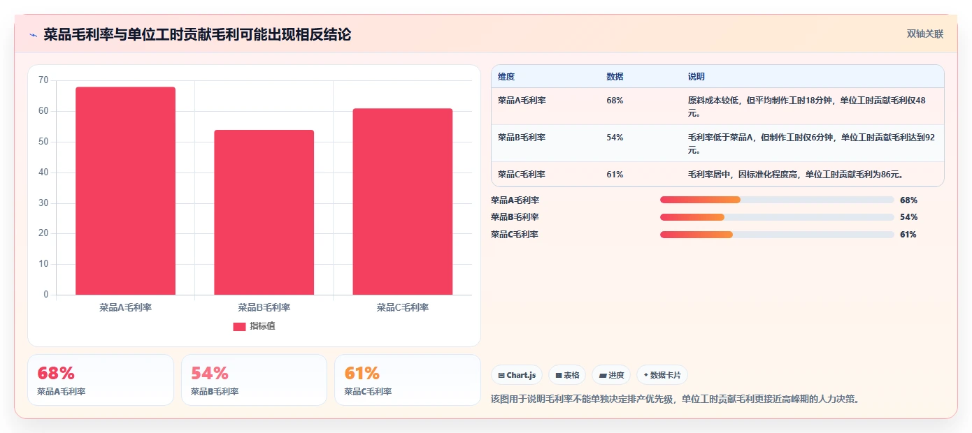The height and width of the screenshot is (433, 972).
Task: Click the 表格 tag chip
Action: pos(567,375)
